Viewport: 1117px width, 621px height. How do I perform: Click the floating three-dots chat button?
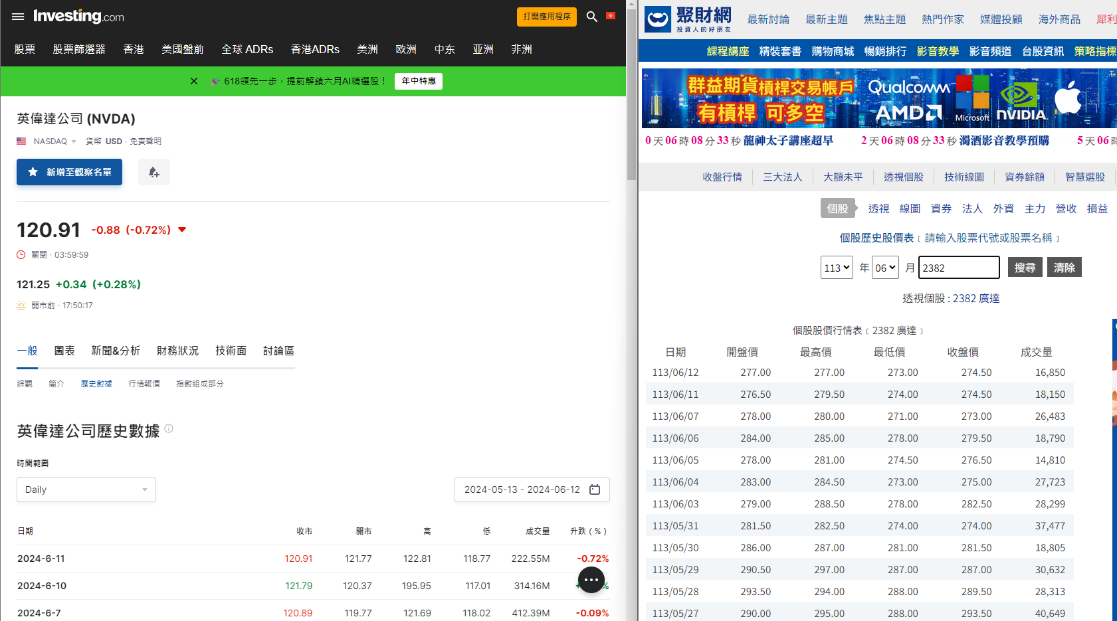pyautogui.click(x=591, y=580)
